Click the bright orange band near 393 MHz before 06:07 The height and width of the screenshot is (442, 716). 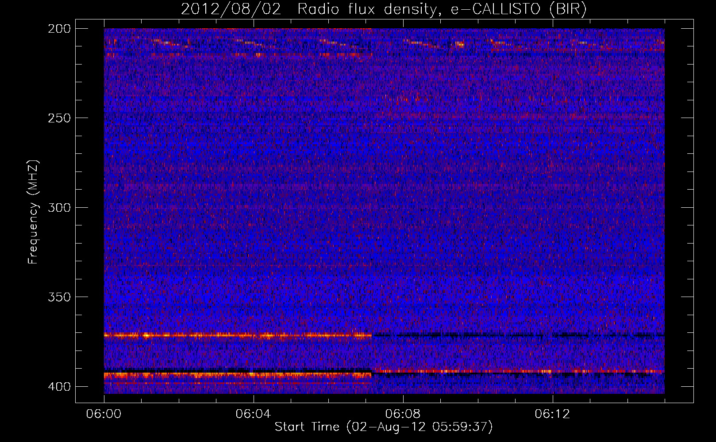tap(238, 375)
